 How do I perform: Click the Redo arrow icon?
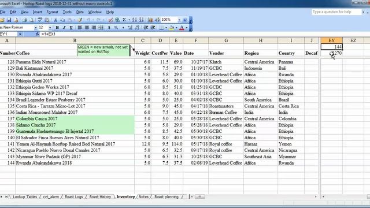pos(99,20)
